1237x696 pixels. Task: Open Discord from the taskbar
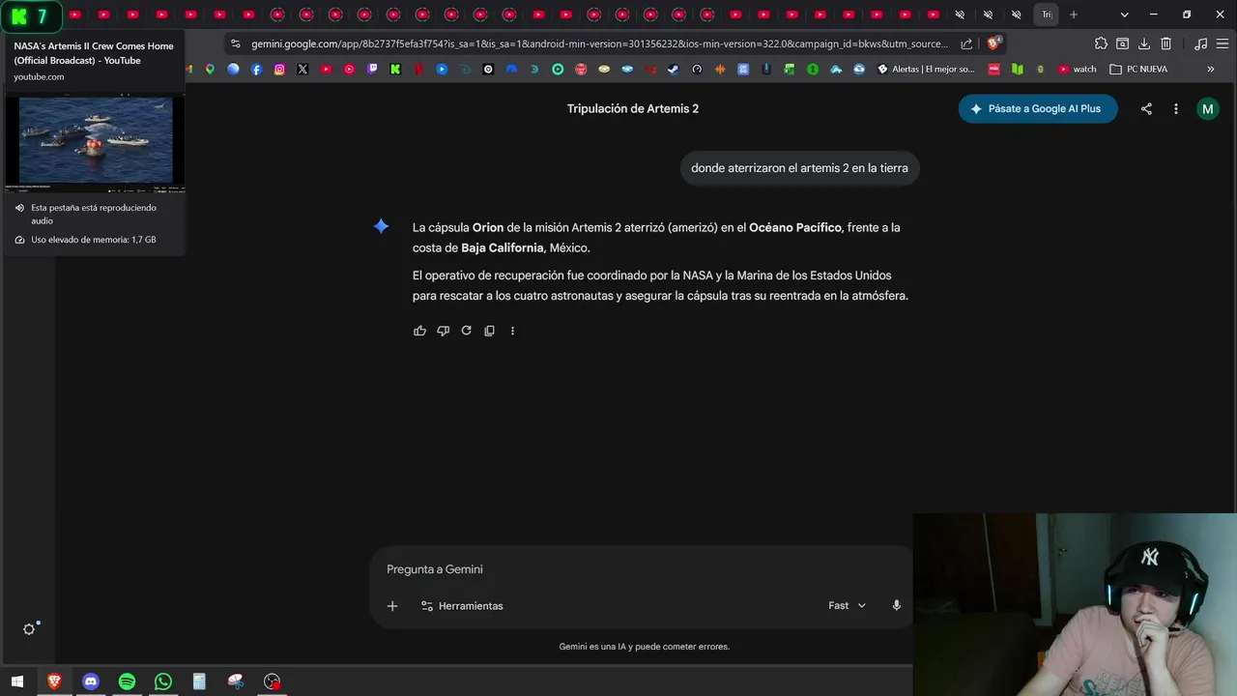click(x=91, y=681)
